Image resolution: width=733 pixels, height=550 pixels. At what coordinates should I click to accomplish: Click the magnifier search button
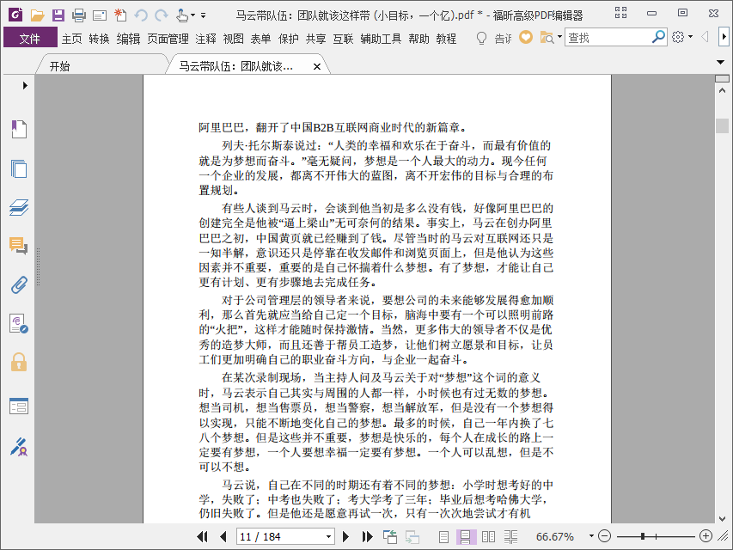click(x=658, y=37)
